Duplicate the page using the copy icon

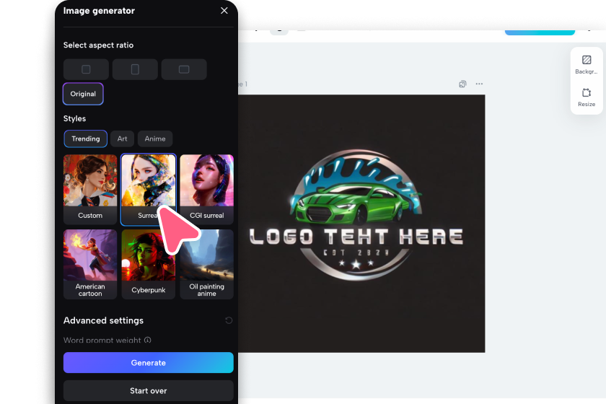tap(462, 84)
